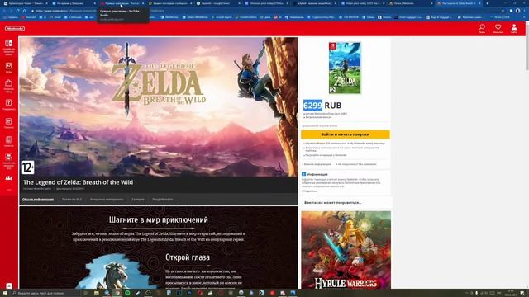Click the 12+ age rating badge
This screenshot has width=529, height=297.
click(x=28, y=167)
